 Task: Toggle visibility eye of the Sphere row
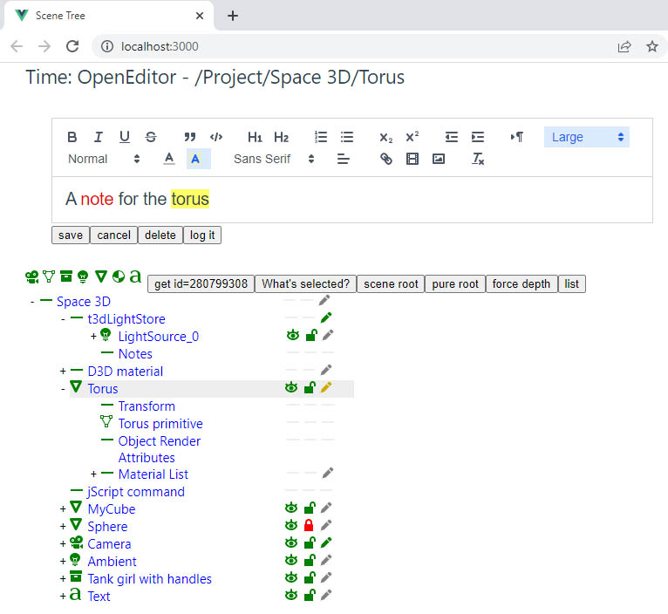point(291,525)
